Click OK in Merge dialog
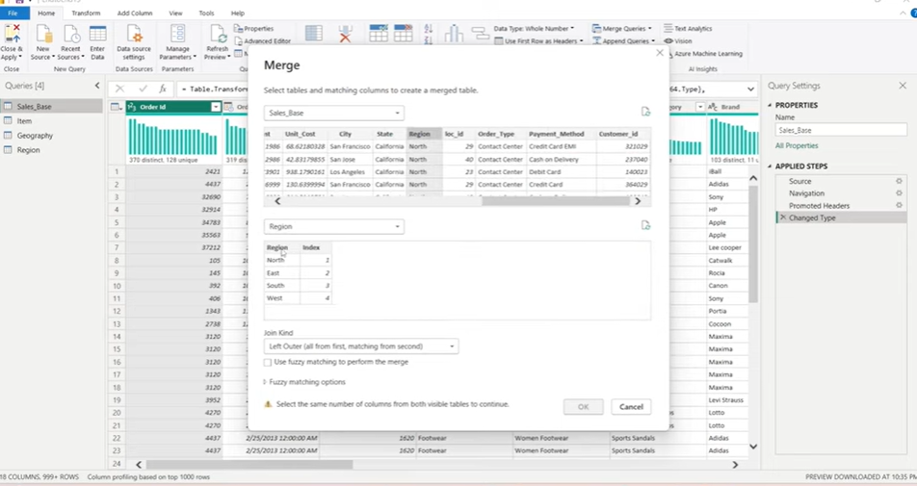917x486 pixels. click(x=583, y=406)
